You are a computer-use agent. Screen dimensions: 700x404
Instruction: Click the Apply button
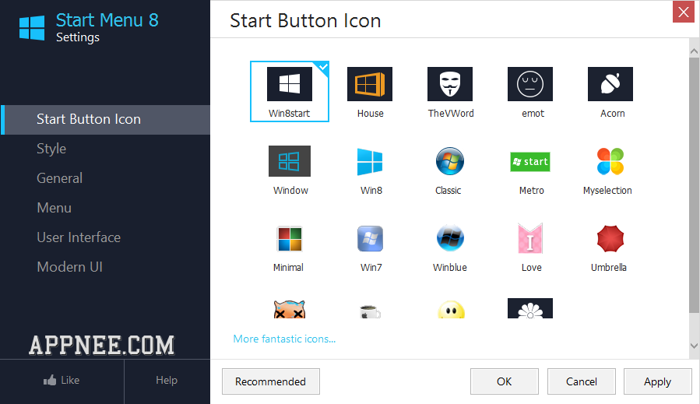tap(658, 381)
